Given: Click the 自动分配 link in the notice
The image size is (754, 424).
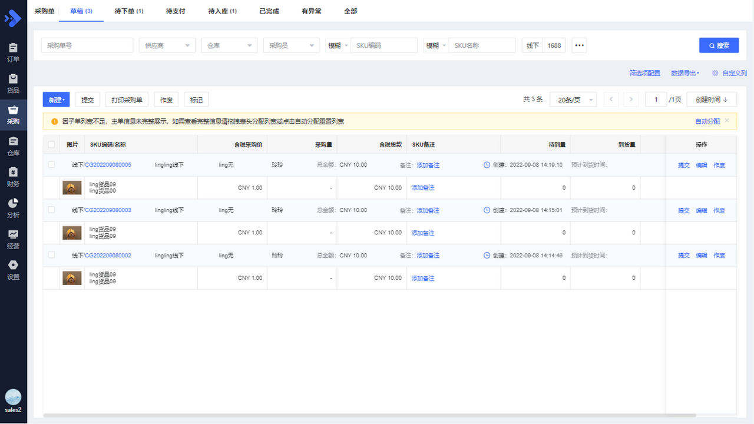Looking at the screenshot, I should click(x=707, y=121).
